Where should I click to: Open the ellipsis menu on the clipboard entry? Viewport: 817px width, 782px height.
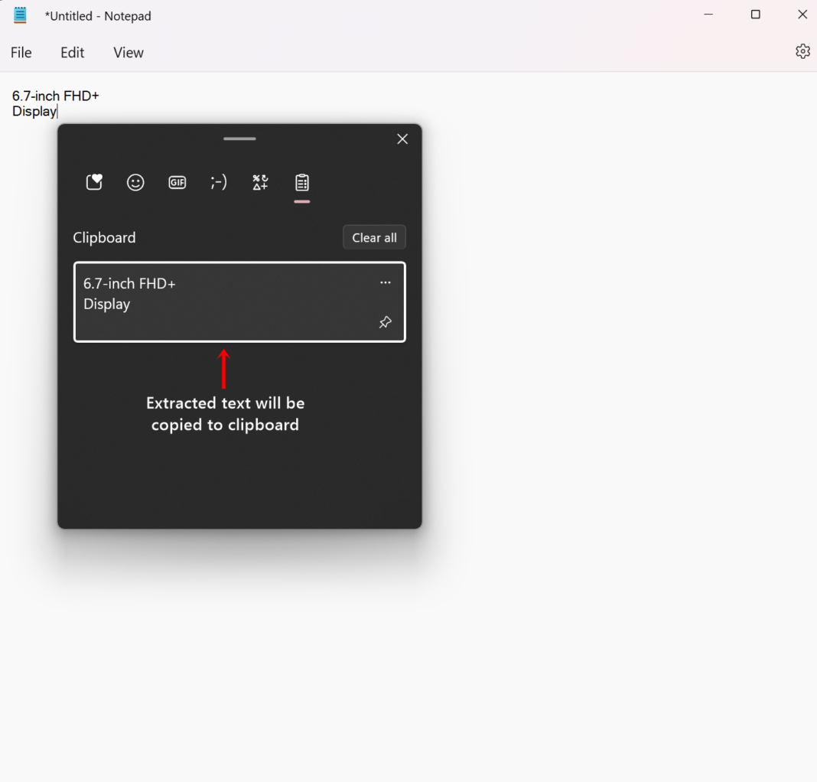(x=386, y=282)
